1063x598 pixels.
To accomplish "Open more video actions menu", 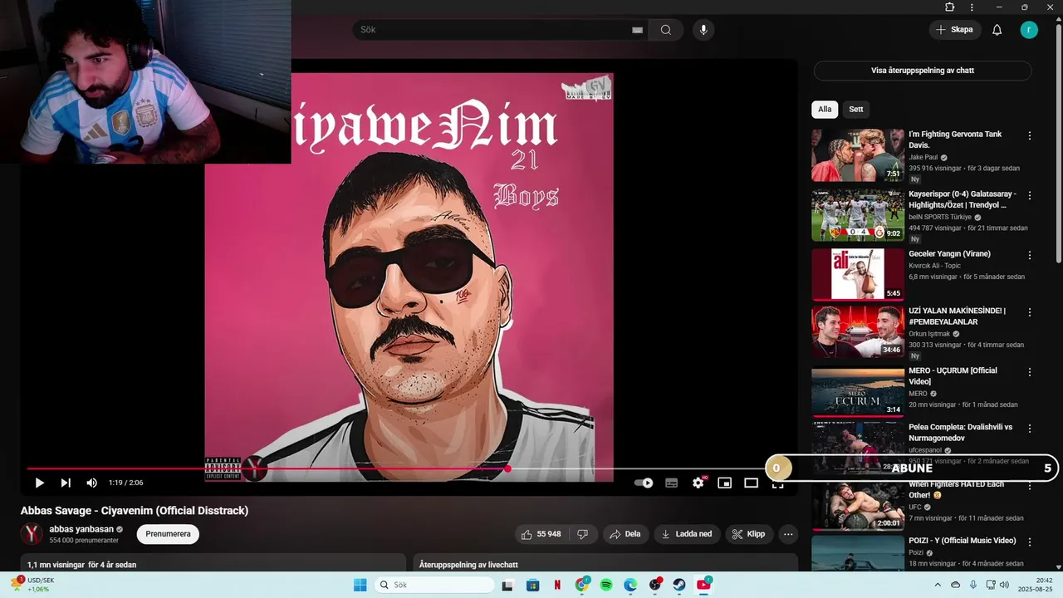I will [x=788, y=534].
